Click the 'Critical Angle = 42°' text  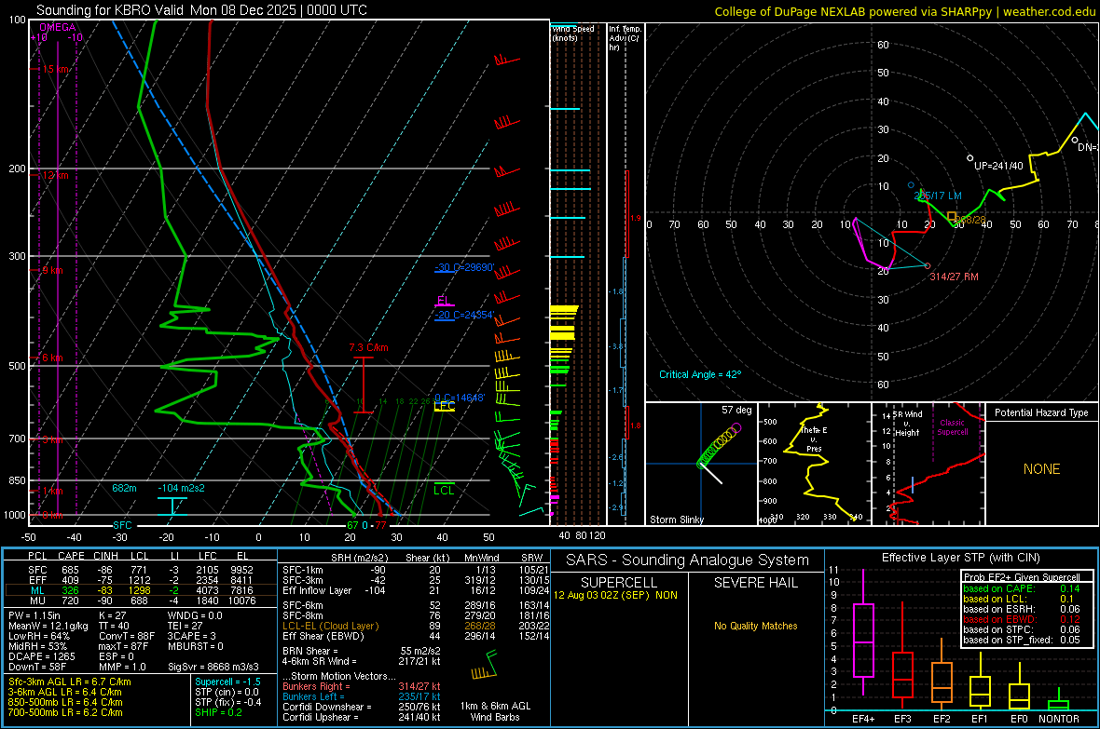pyautogui.click(x=700, y=374)
